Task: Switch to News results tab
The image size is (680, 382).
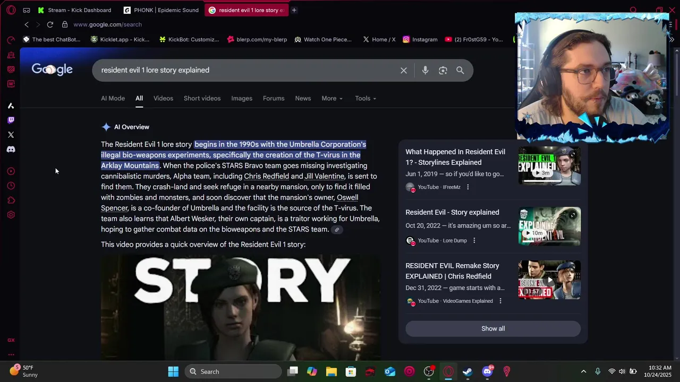Action: (303, 98)
